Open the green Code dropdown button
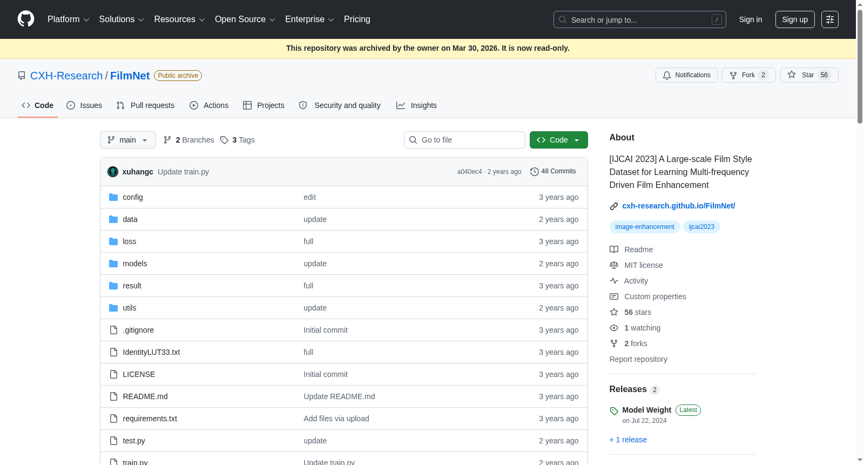Image resolution: width=864 pixels, height=465 pixels. point(559,140)
